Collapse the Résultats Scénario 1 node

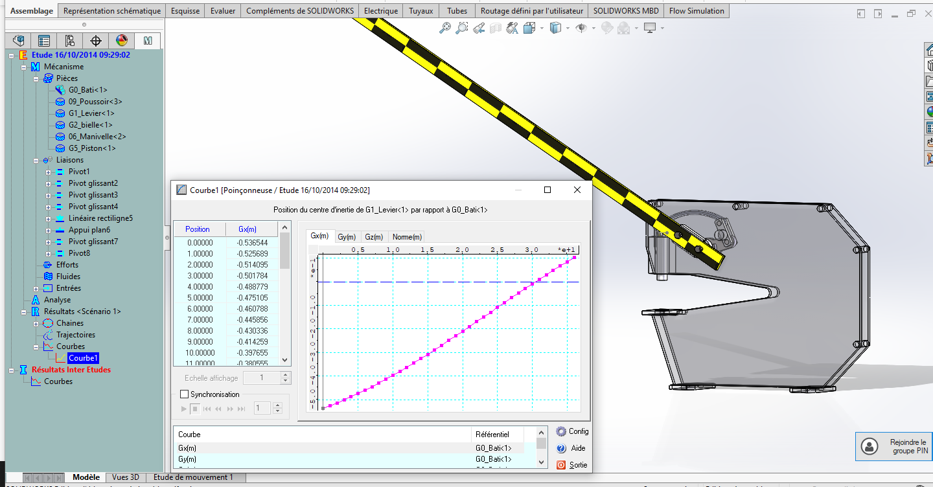(24, 311)
